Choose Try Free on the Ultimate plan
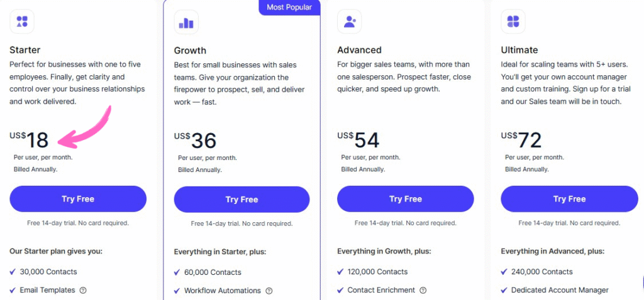The image size is (644, 300). pos(569,199)
